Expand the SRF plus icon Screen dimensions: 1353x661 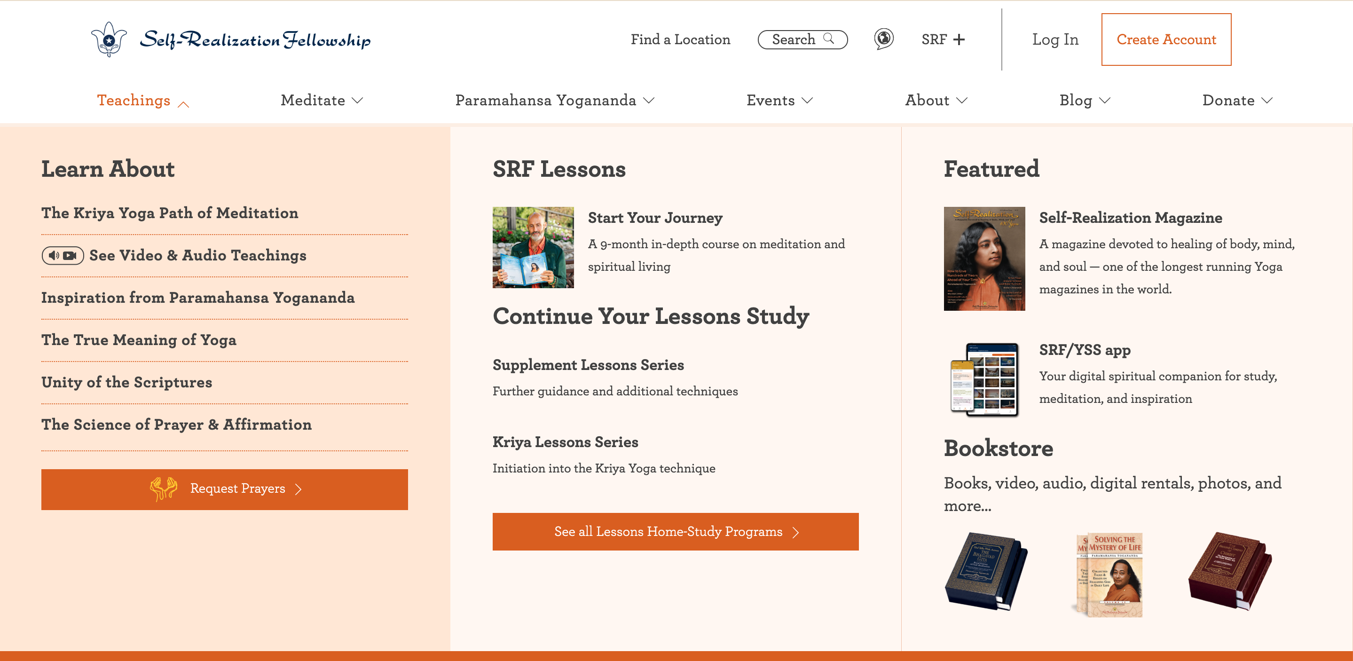pyautogui.click(x=959, y=39)
